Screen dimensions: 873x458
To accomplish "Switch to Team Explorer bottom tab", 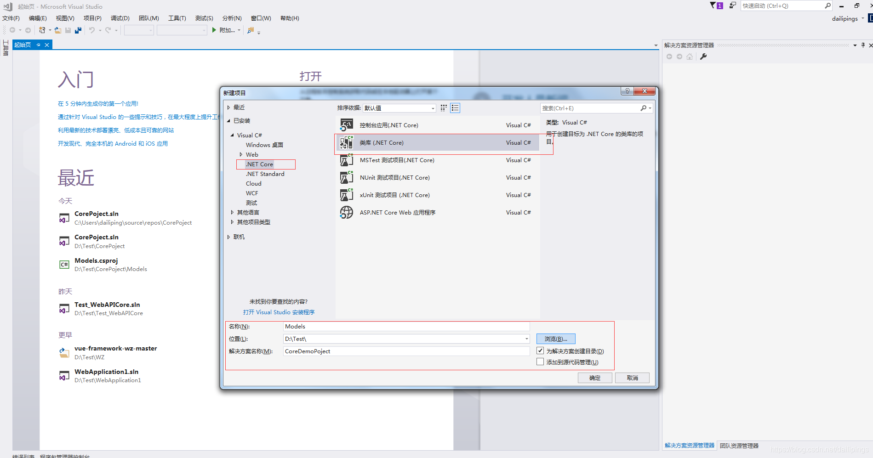I will 739,446.
